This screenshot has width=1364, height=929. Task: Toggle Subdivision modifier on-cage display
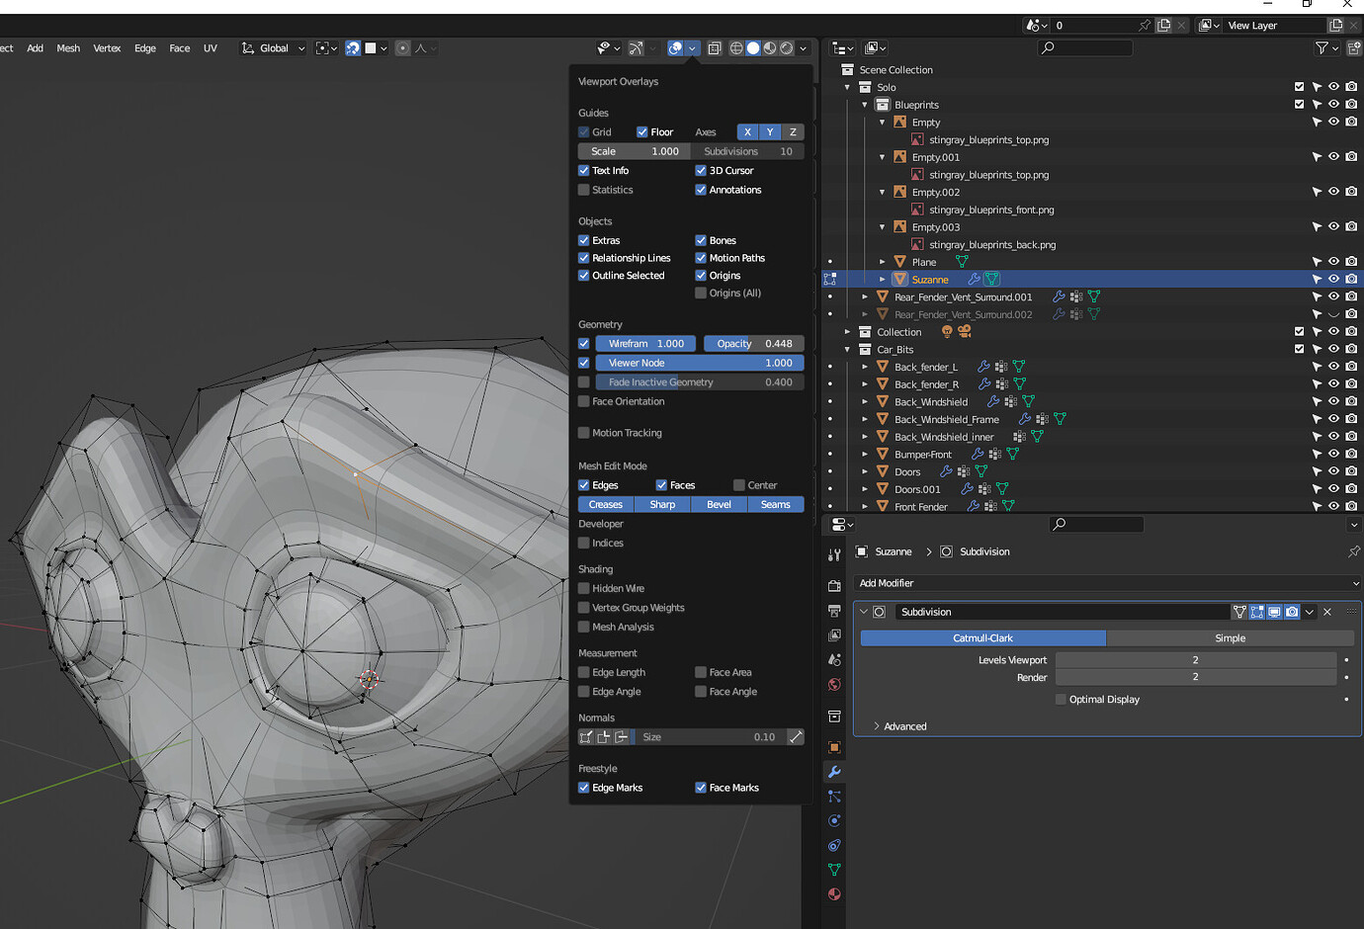point(1239,612)
